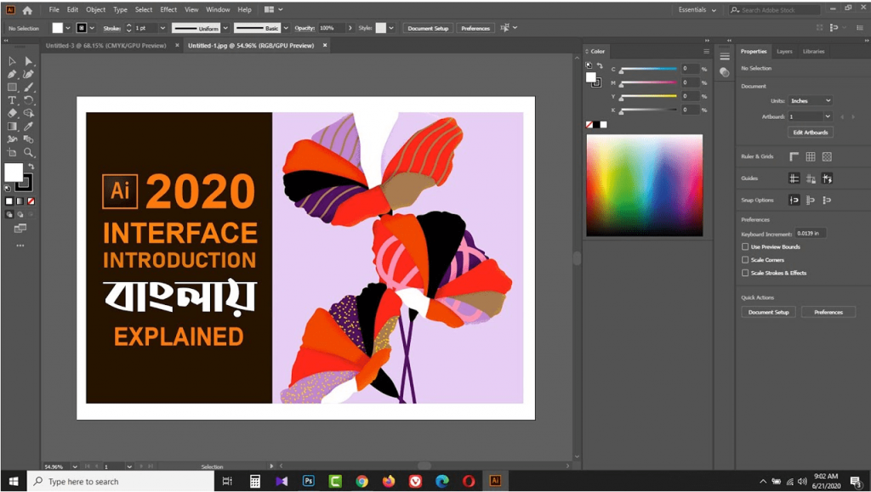Toggle smart guides in Guides section
The width and height of the screenshot is (871, 492).
[x=827, y=178]
